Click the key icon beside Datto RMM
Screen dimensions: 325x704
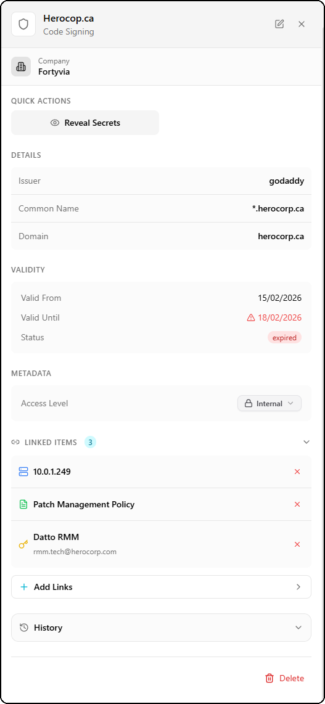[x=23, y=544]
